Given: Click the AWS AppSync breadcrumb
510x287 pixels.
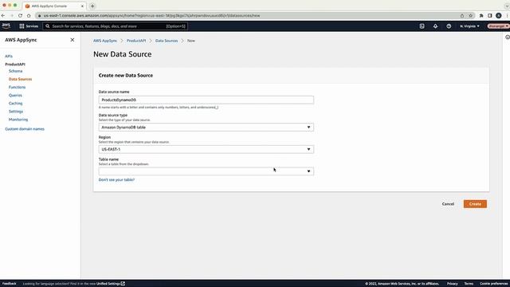Looking at the screenshot, I should [105, 41].
